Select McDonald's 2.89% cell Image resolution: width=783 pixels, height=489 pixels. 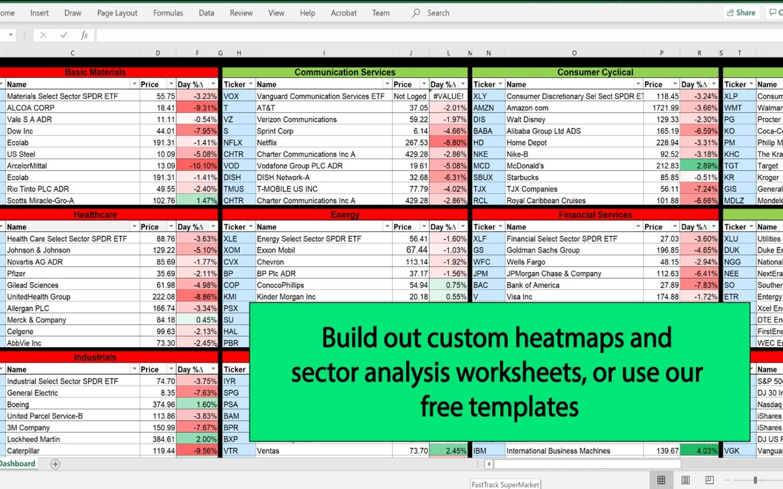pos(699,166)
